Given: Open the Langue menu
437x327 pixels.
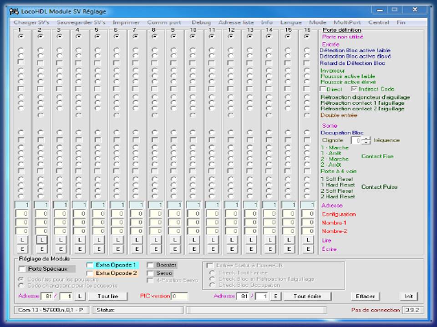Looking at the screenshot, I should 291,23.
